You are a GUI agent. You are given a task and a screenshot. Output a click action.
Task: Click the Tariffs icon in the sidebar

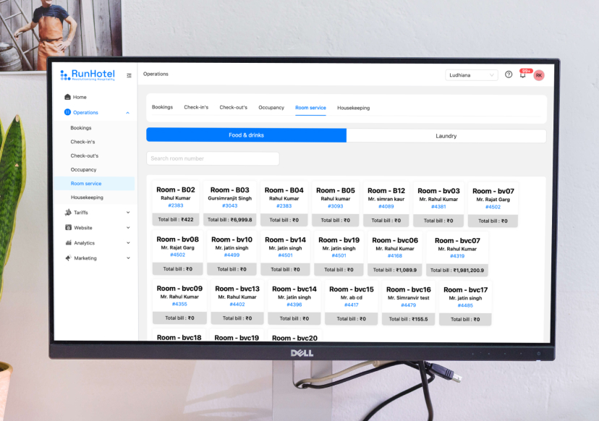68,213
